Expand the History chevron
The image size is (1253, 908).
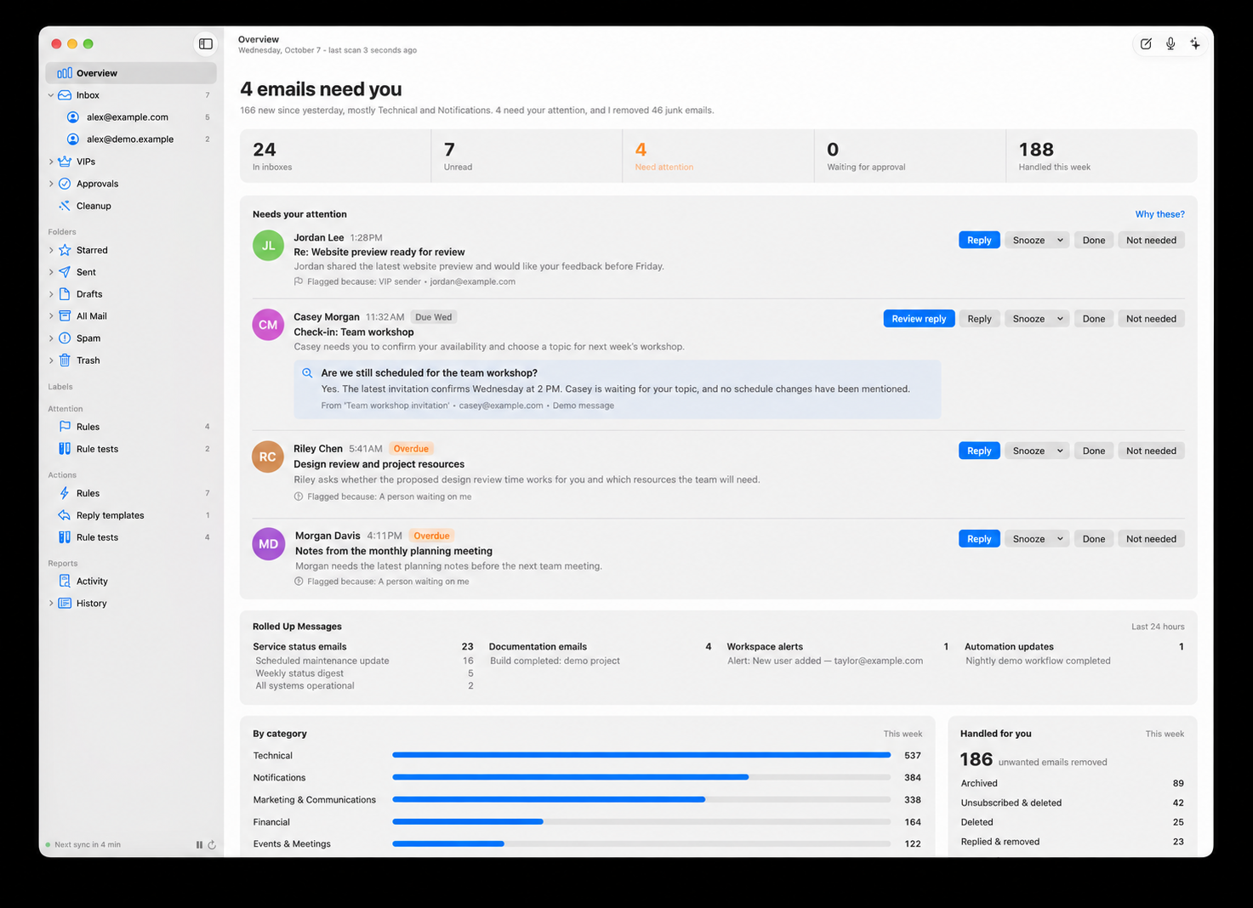coord(51,604)
